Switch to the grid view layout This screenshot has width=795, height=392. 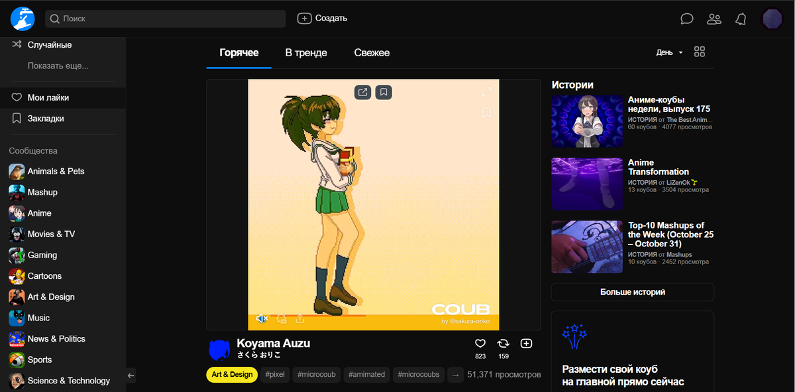(699, 52)
